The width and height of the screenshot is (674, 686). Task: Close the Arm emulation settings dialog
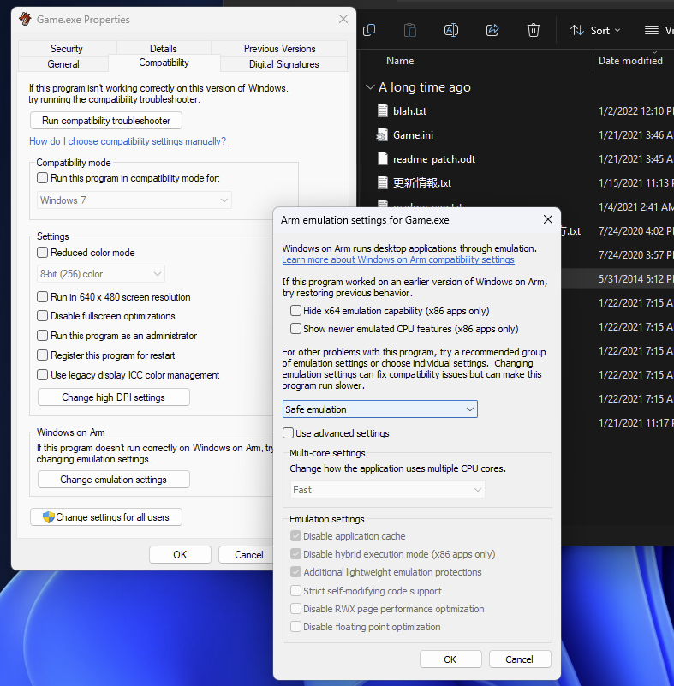(x=547, y=219)
